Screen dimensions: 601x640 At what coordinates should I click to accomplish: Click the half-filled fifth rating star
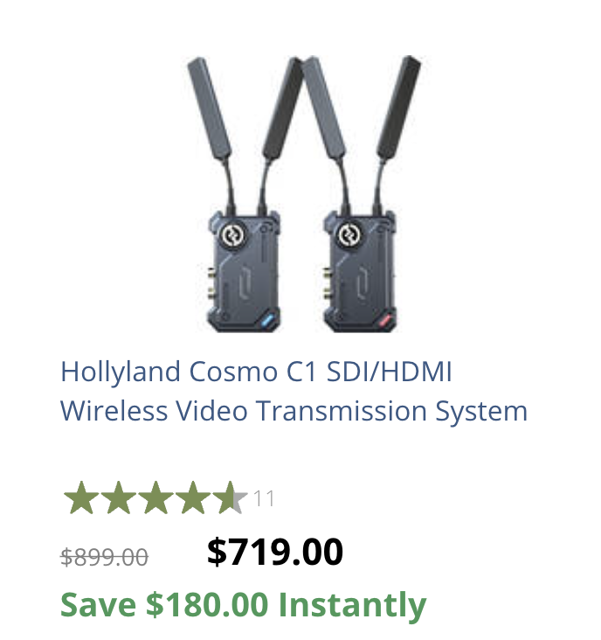[x=230, y=497]
